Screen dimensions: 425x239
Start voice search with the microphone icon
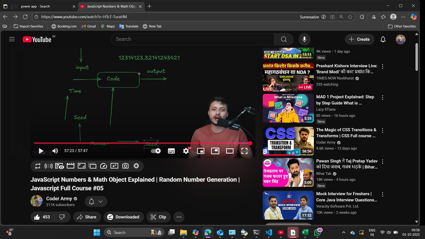(x=304, y=39)
